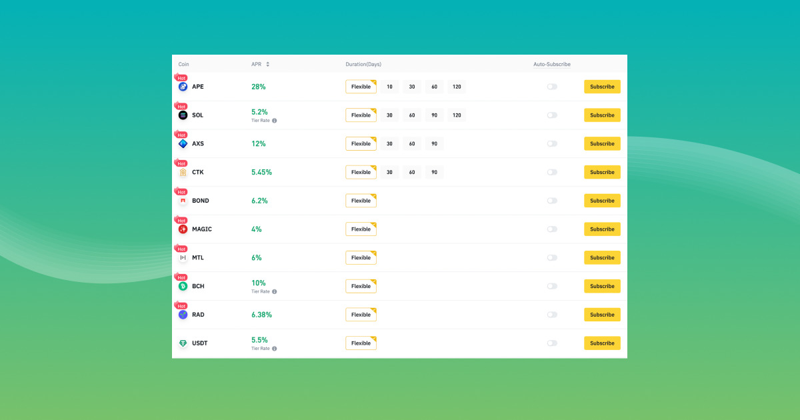Image resolution: width=800 pixels, height=420 pixels.
Task: Click the APE coin icon
Action: click(182, 87)
